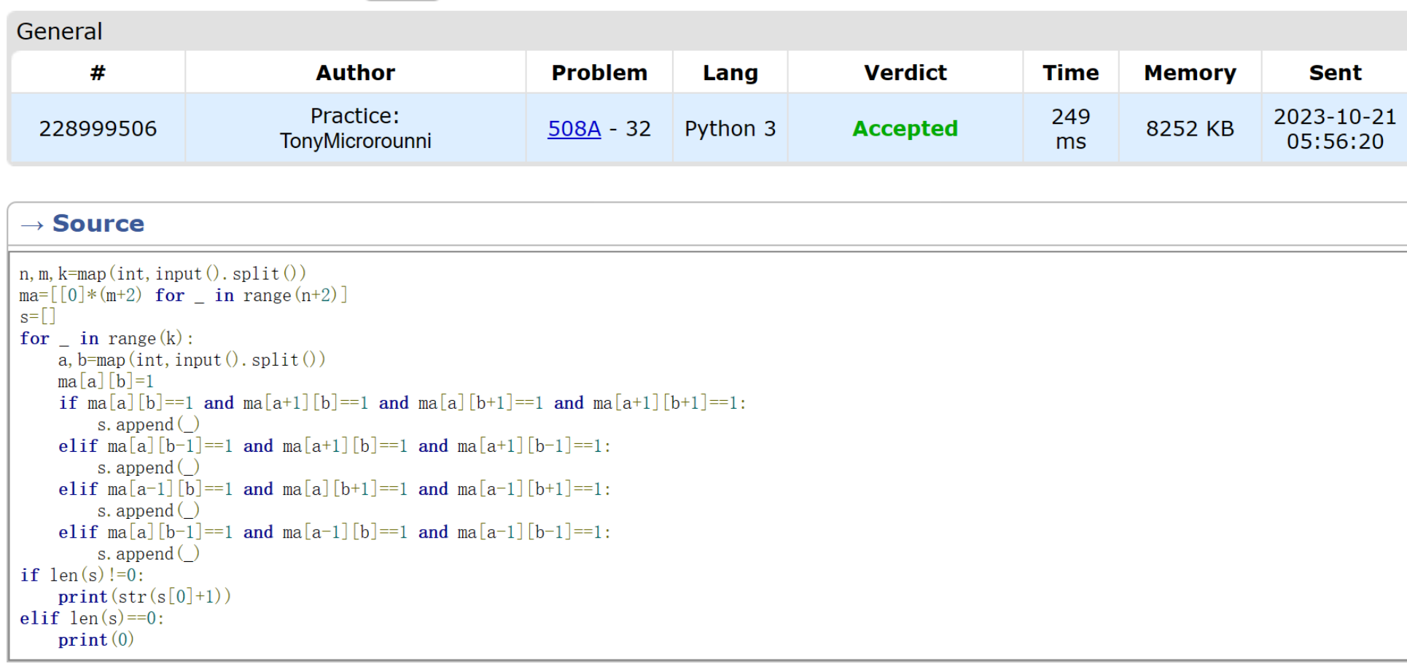The image size is (1407, 669).
Task: Click code line a,b=map(int,input().split())
Action: (x=192, y=359)
